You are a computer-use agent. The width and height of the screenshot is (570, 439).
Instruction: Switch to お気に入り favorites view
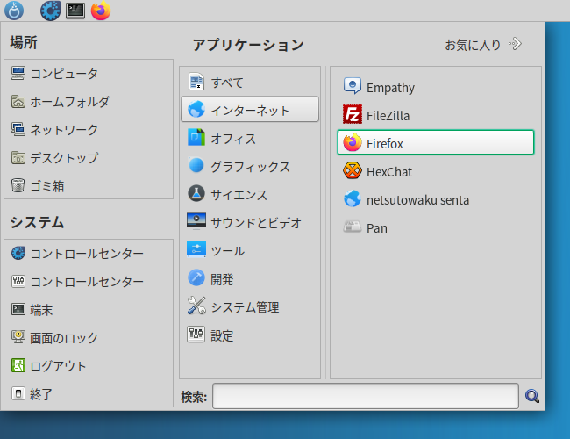click(x=483, y=45)
